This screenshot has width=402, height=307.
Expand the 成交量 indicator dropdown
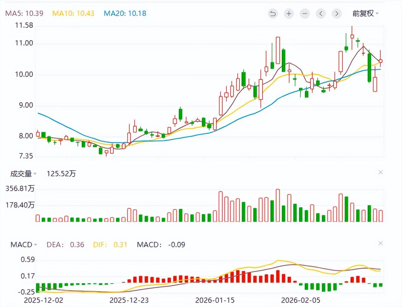click(x=23, y=174)
